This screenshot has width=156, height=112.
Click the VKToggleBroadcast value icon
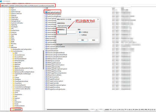pos(46,79)
